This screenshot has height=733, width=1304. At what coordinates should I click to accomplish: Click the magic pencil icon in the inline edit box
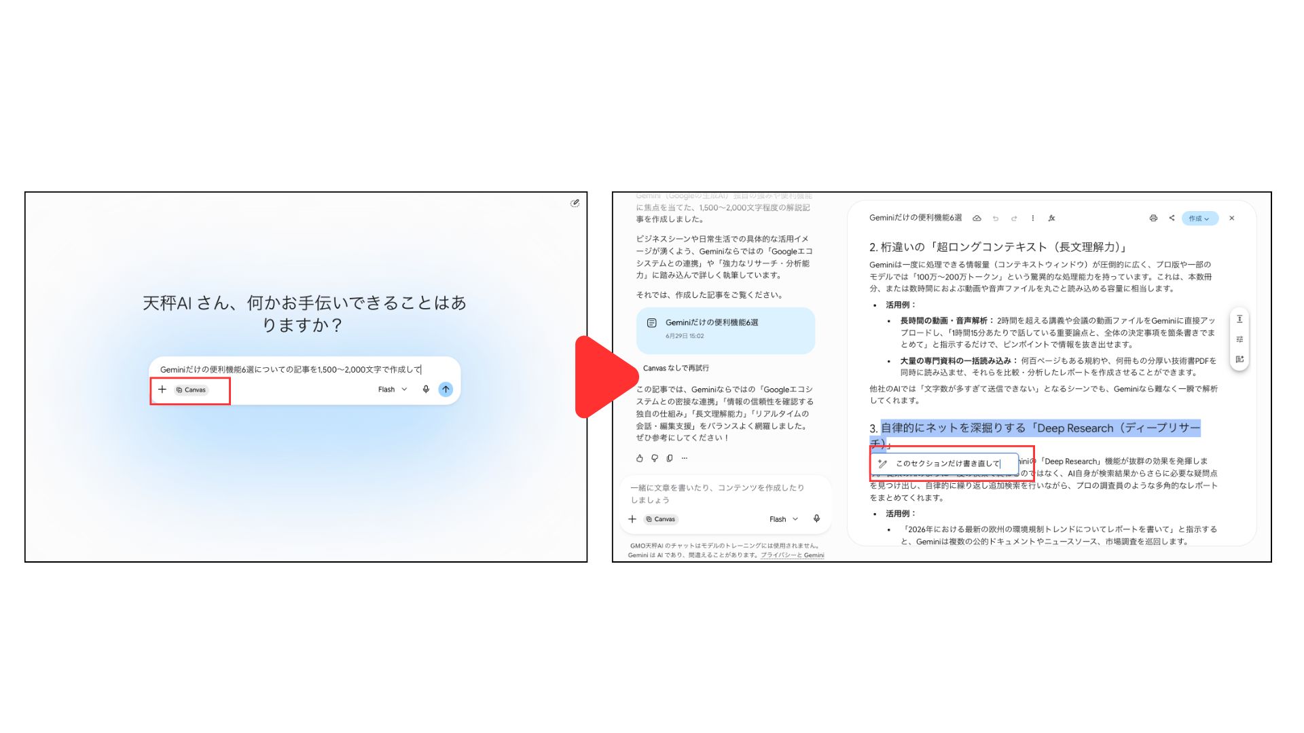[x=882, y=464]
